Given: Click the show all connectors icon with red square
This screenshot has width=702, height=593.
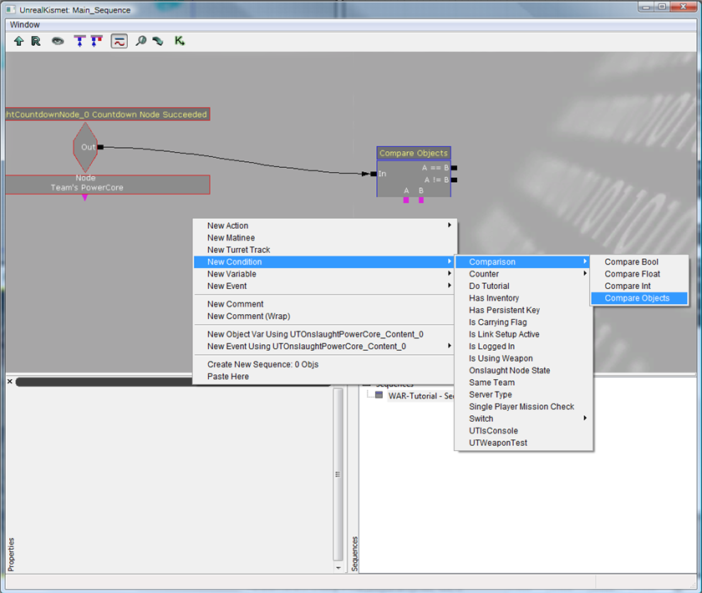Looking at the screenshot, I should [96, 41].
